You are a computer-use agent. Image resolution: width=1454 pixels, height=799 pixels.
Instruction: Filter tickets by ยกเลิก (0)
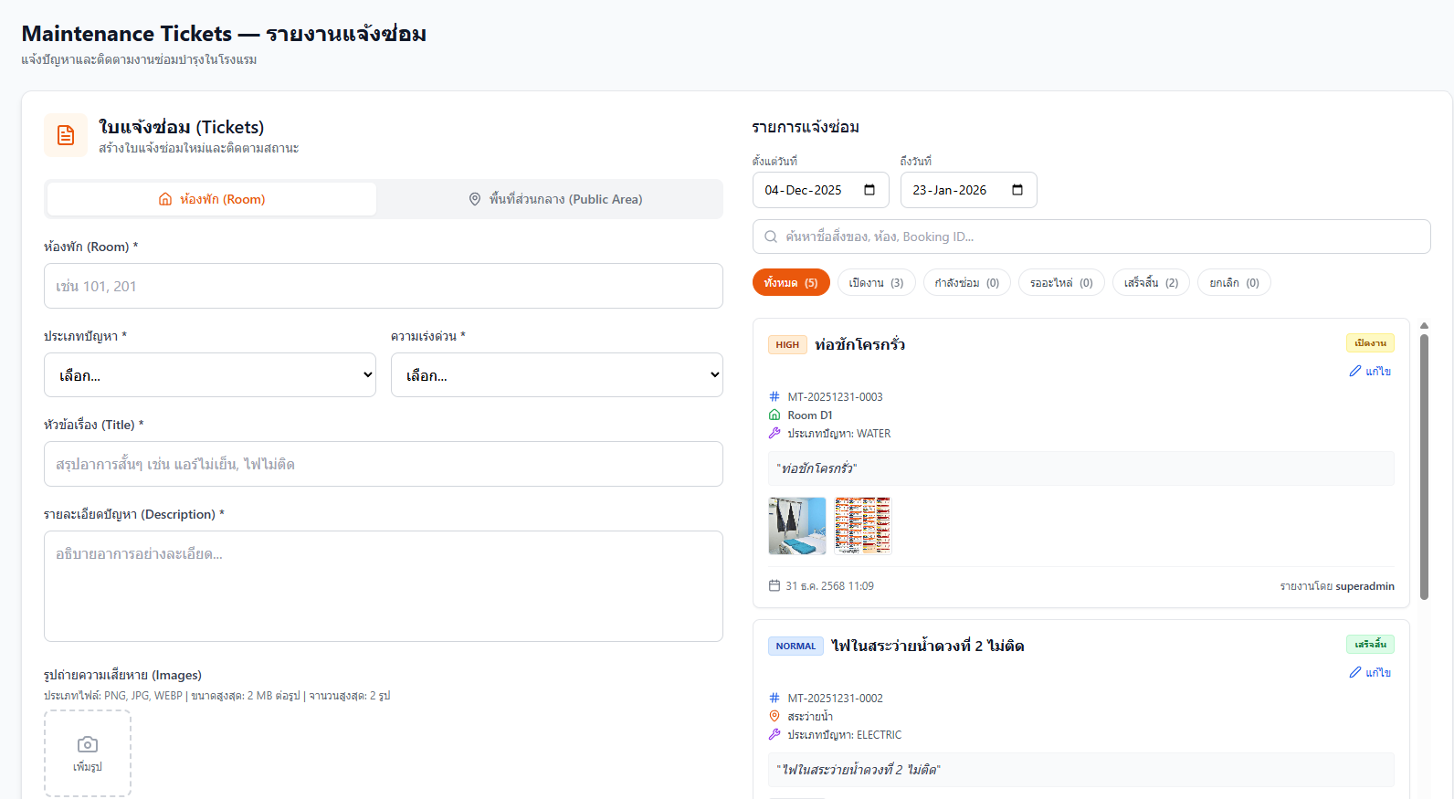tap(1233, 283)
